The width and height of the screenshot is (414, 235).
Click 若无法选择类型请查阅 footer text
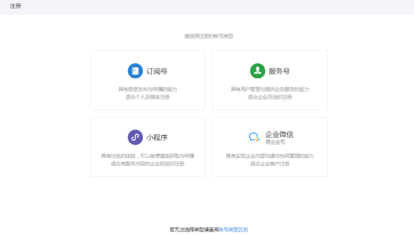tap(194, 229)
